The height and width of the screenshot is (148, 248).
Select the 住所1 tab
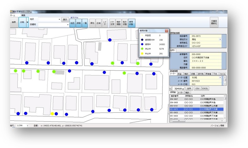[x=172, y=50]
